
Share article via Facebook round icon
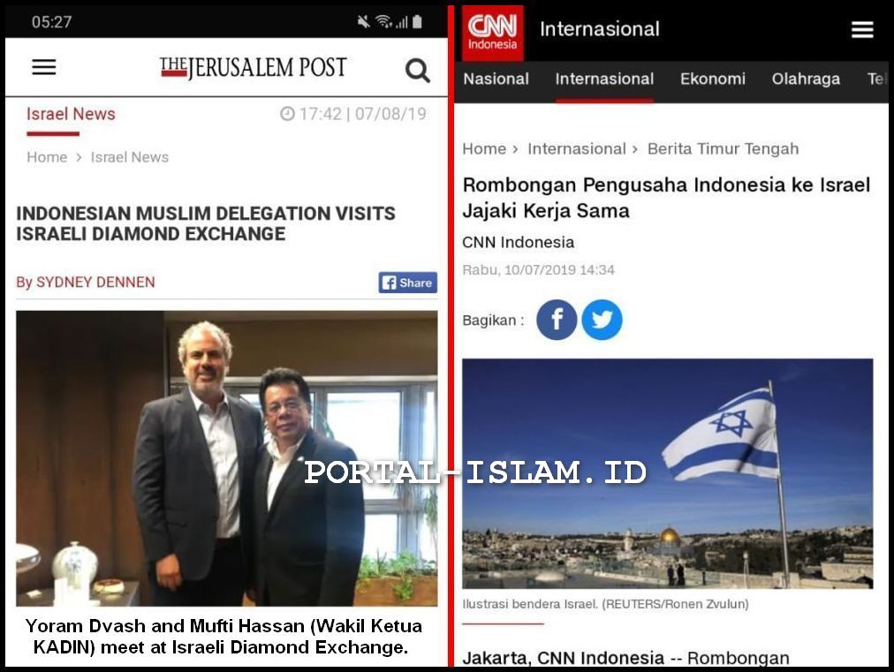[557, 320]
